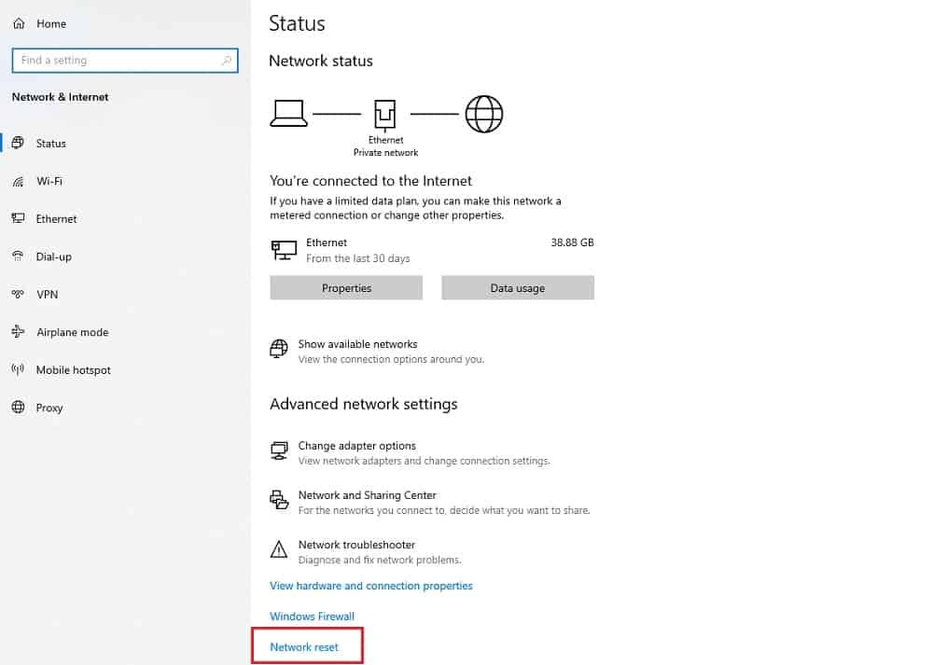
Task: Click the Mobile hotspot antenna icon
Action: pos(18,369)
